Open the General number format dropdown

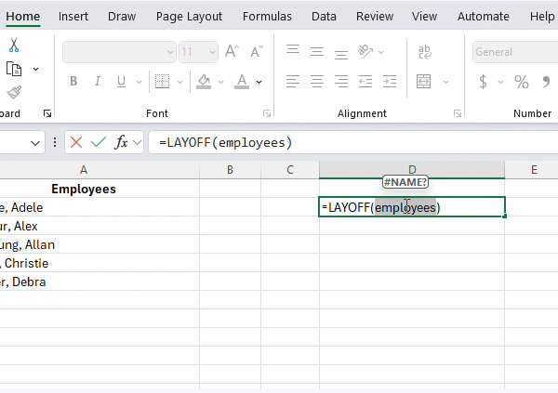click(x=514, y=52)
